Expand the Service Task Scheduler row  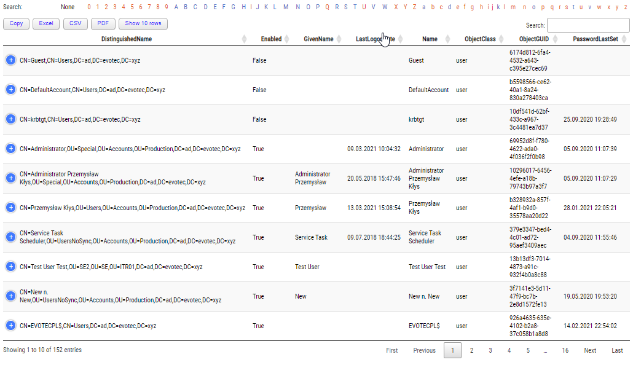(x=10, y=237)
